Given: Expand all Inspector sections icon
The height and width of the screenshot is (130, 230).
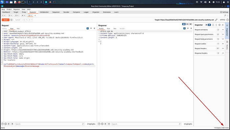Looking at the screenshot, I should [213, 25].
